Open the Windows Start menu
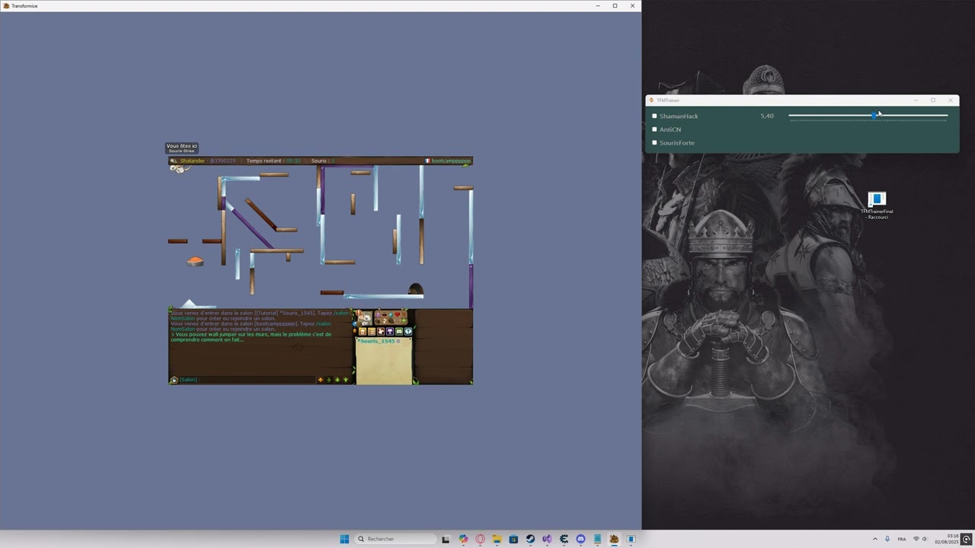This screenshot has height=548, width=975. point(344,539)
